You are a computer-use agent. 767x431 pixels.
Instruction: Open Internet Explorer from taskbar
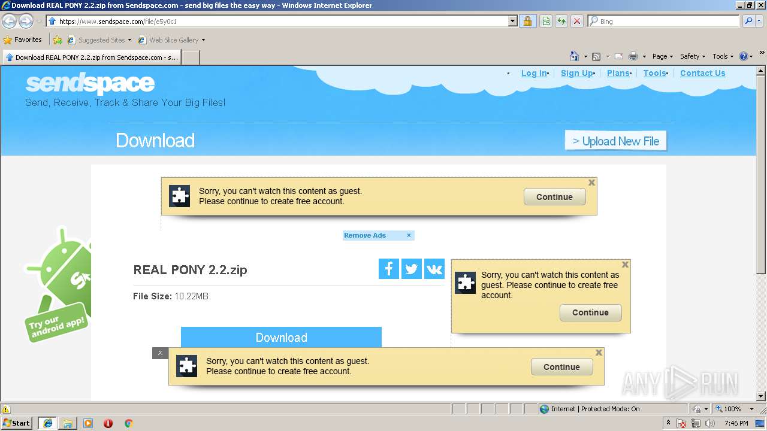47,423
